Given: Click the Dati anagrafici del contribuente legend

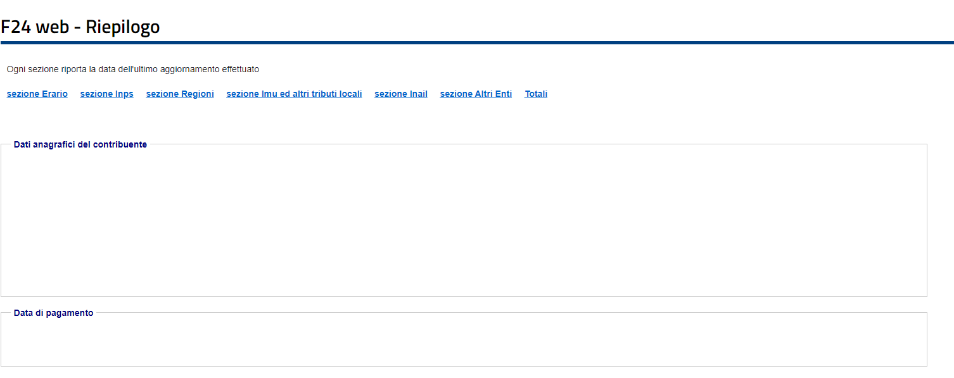Looking at the screenshot, I should click(80, 144).
